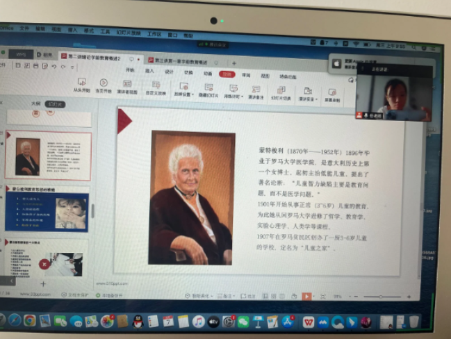
Task: Click the 隐藏幻灯片 hide slide icon
Action: pos(208,89)
